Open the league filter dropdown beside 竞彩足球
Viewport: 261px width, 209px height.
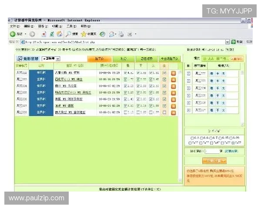pyautogui.click(x=51, y=59)
